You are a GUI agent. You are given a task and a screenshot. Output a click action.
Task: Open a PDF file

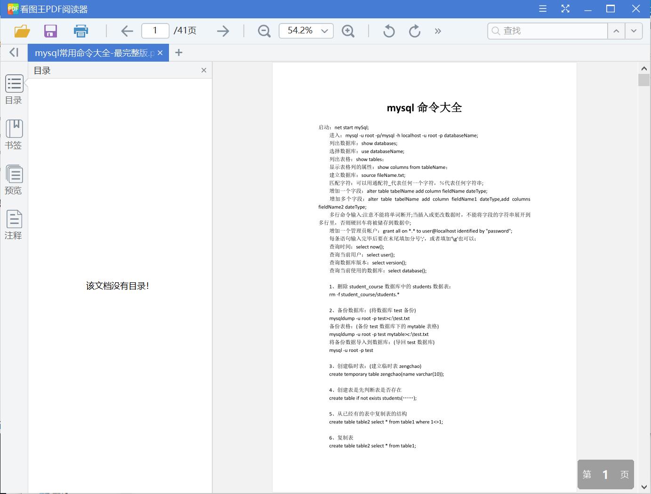coord(22,31)
